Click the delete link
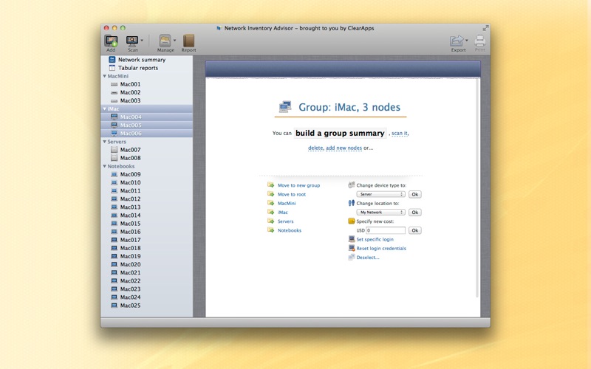 pyautogui.click(x=315, y=148)
